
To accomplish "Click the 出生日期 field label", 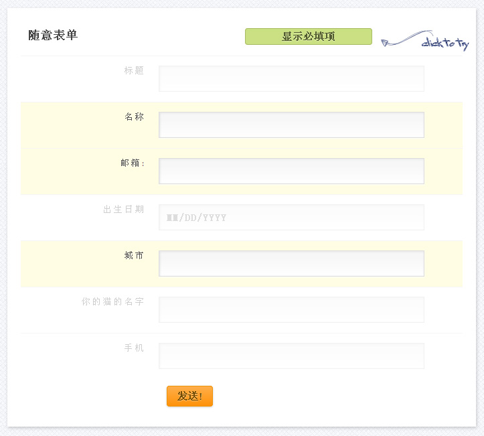I will click(123, 209).
